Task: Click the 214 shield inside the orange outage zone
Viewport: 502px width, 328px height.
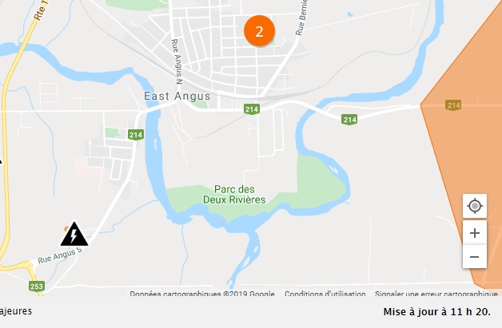Action: click(453, 105)
